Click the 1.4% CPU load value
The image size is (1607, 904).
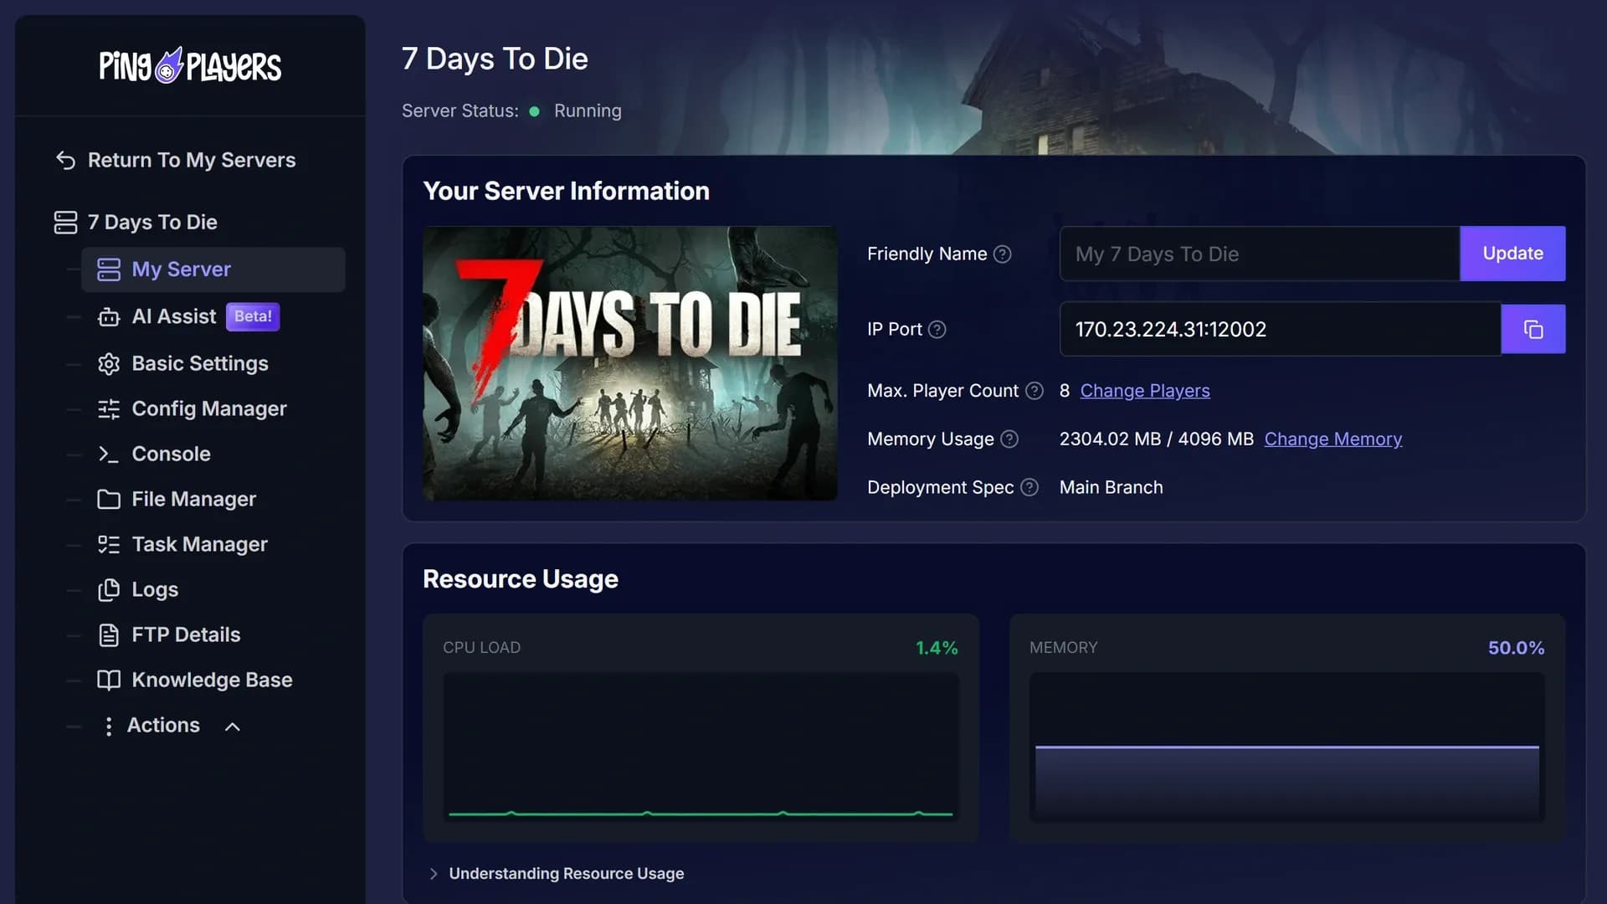tap(937, 648)
